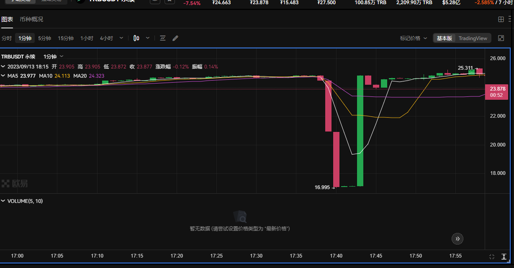Image resolution: width=514 pixels, height=268 pixels.
Task: Expand the chart to fullscreen
Action: (x=501, y=38)
